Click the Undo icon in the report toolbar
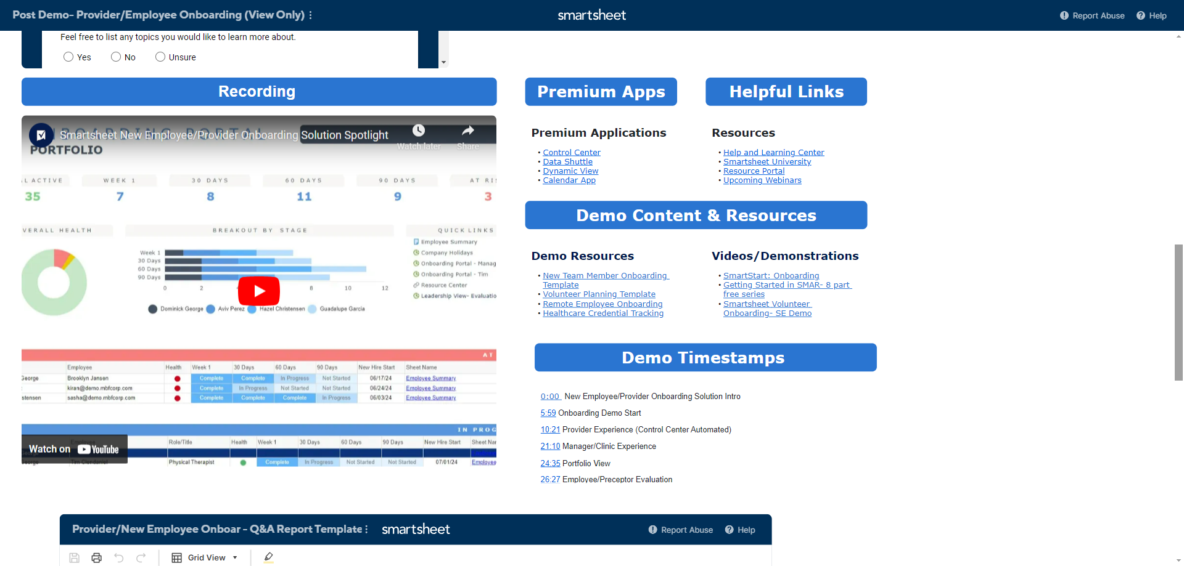This screenshot has height=566, width=1184. tap(118, 557)
